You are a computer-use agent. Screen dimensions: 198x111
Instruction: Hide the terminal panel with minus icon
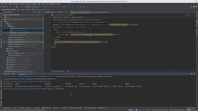(x=194, y=74)
